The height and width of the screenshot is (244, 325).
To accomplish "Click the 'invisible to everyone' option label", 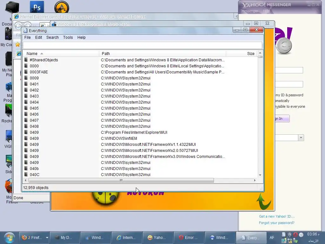I will (290, 106).
